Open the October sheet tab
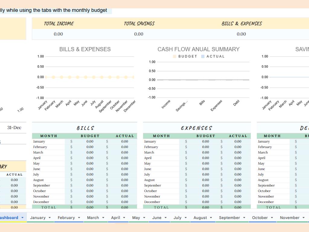 [x=260, y=217]
